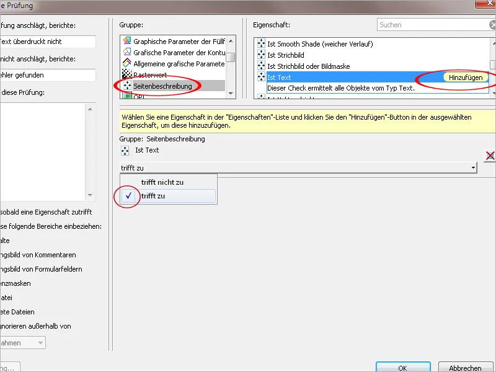Select the Seitenbeschreibung group
Image resolution: width=496 pixels, height=372 pixels.
(174, 86)
